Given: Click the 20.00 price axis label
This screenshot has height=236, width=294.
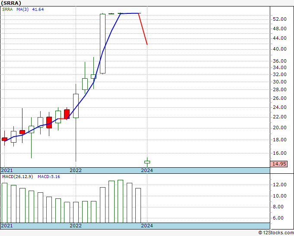Looking at the screenshot, I should pyautogui.click(x=280, y=128).
